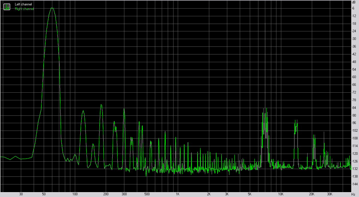Click the -108 dB axis value
Image resolution: width=359 pixels, height=197 pixels.
click(x=355, y=139)
